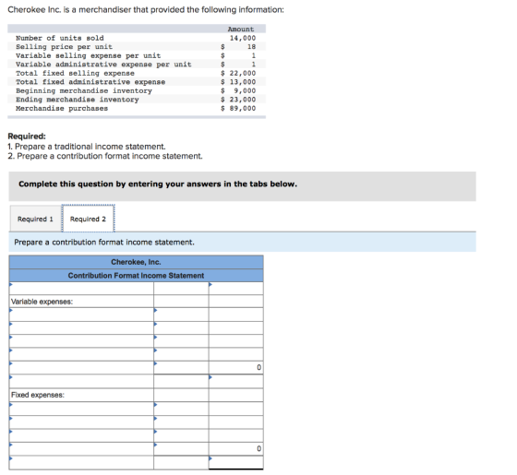This screenshot has height=475, width=517.
Task: Click the fixed expenses total cell showing 0
Action: 236,448
